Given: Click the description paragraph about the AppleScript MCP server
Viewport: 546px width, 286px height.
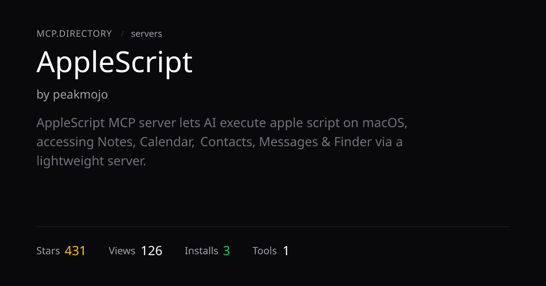Looking at the screenshot, I should coord(222,142).
